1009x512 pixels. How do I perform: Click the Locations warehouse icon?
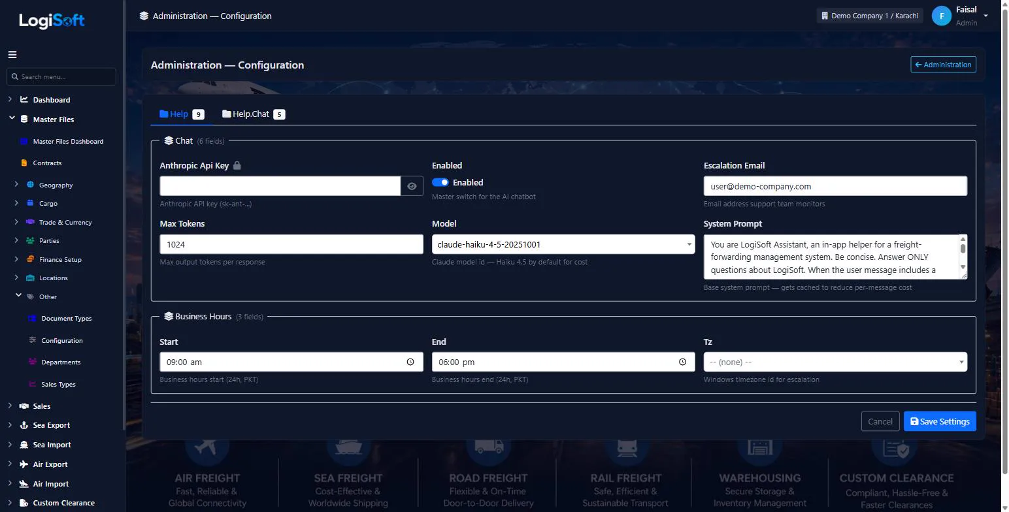[30, 278]
